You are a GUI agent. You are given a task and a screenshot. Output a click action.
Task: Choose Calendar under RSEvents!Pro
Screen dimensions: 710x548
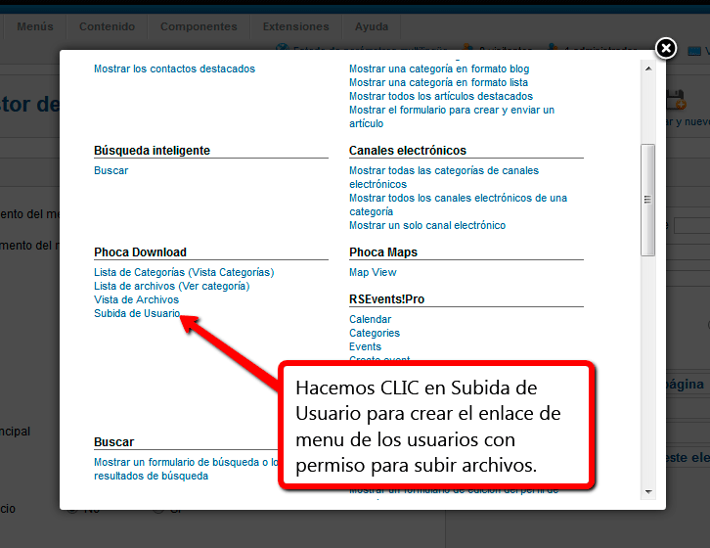[370, 319]
